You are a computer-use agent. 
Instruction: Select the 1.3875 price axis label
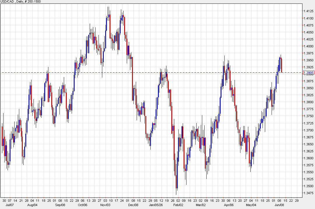308,81
